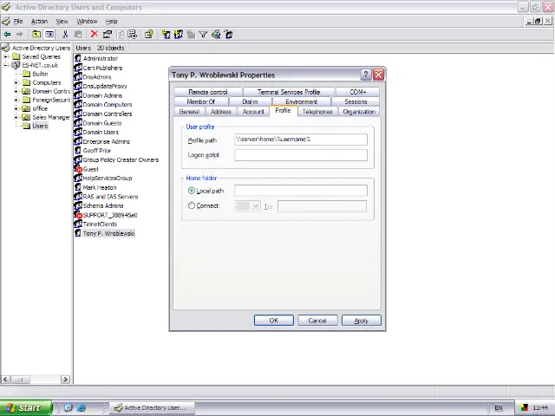
Task: Click the Guest account disabled-user icon
Action: click(78, 169)
